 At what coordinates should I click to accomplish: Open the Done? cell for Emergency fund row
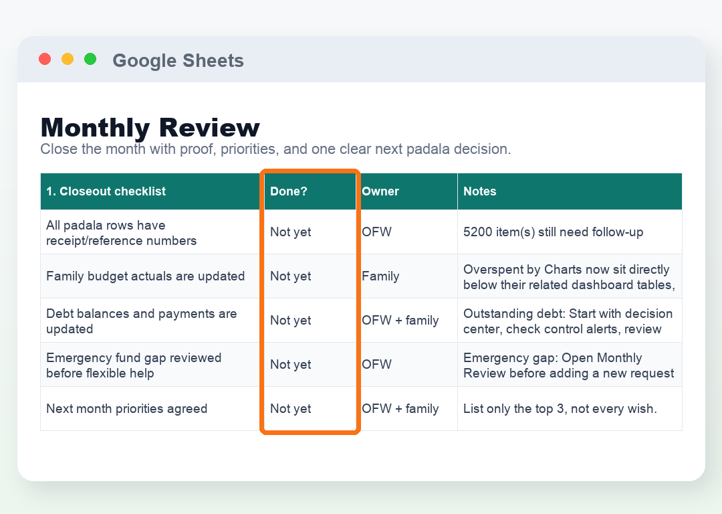[x=310, y=365]
